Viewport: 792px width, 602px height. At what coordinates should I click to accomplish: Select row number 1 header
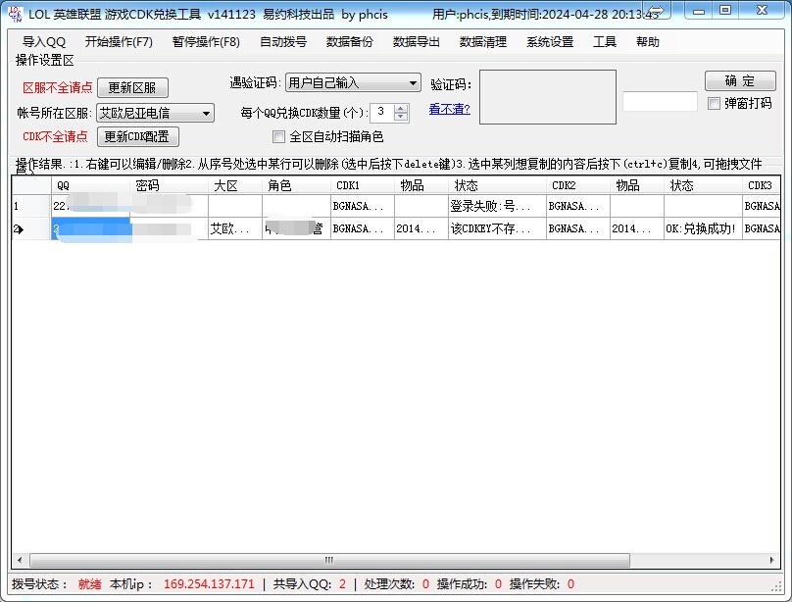click(31, 206)
